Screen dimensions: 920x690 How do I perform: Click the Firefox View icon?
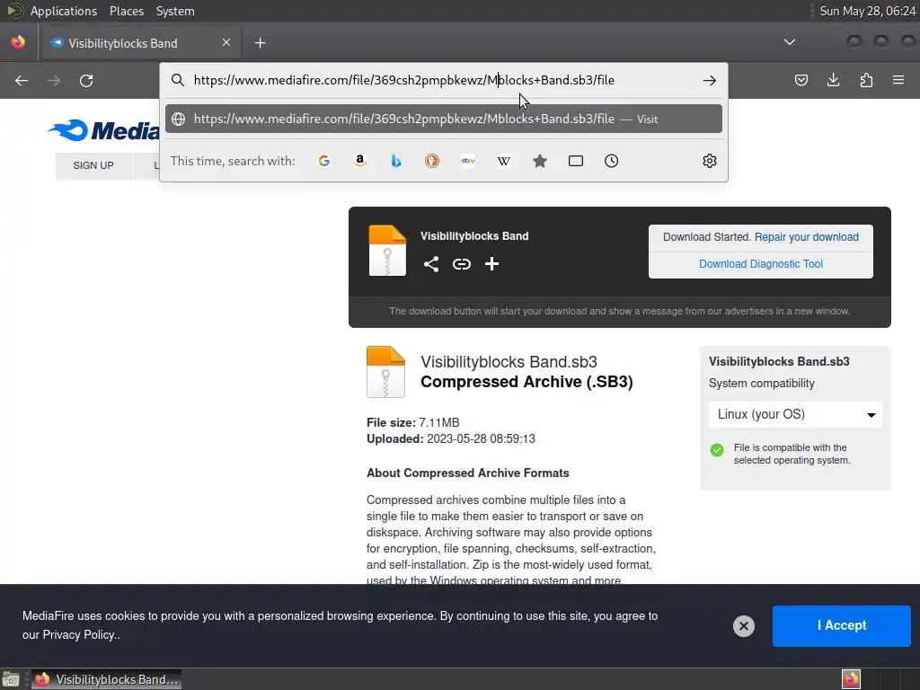pos(18,42)
